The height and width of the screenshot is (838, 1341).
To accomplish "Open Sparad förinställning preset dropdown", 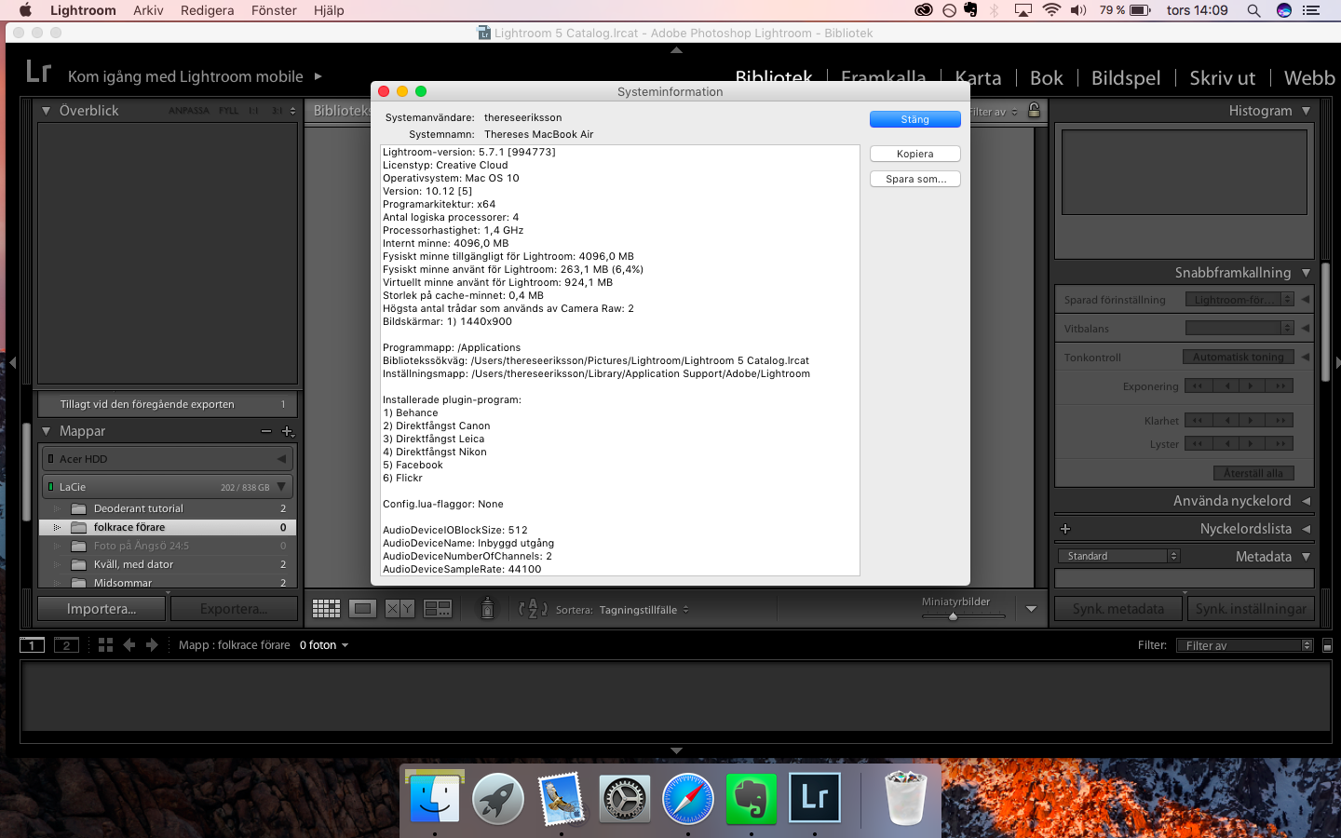I will pyautogui.click(x=1239, y=300).
